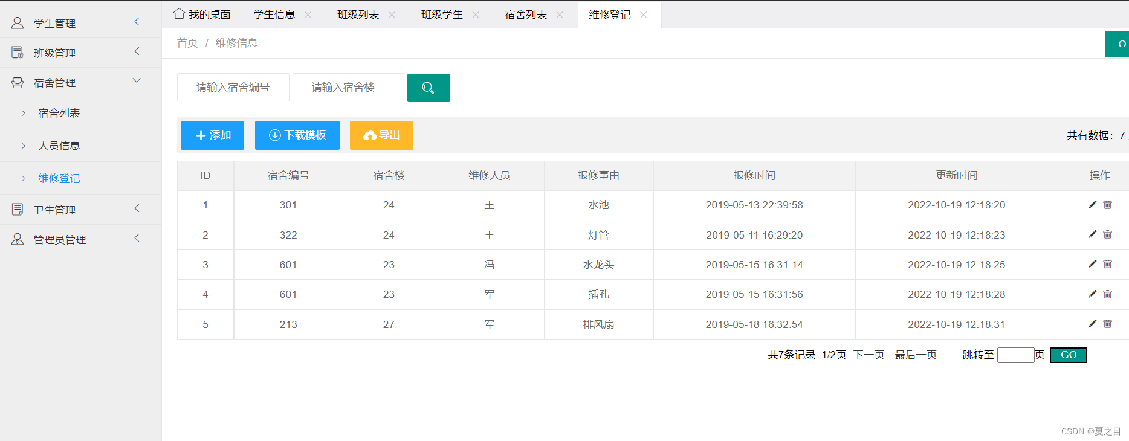This screenshot has height=441, width=1129.
Task: Click the delete trash icon for row ID 1
Action: coord(1108,205)
